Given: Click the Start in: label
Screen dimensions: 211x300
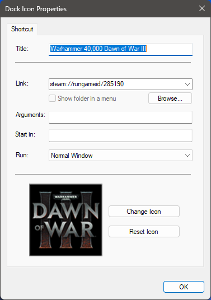Looking at the screenshot, I should [x=25, y=134].
